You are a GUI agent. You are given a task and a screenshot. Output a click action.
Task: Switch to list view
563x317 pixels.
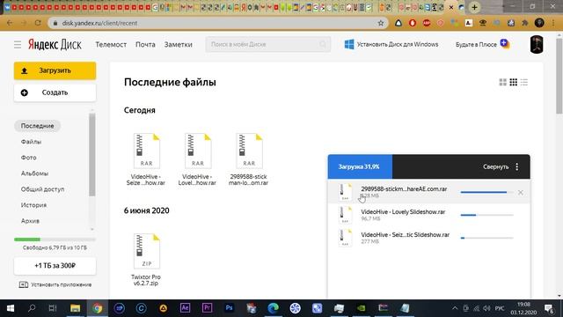coord(524,82)
